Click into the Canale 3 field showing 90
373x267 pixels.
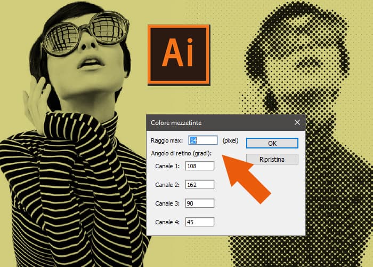(x=200, y=203)
